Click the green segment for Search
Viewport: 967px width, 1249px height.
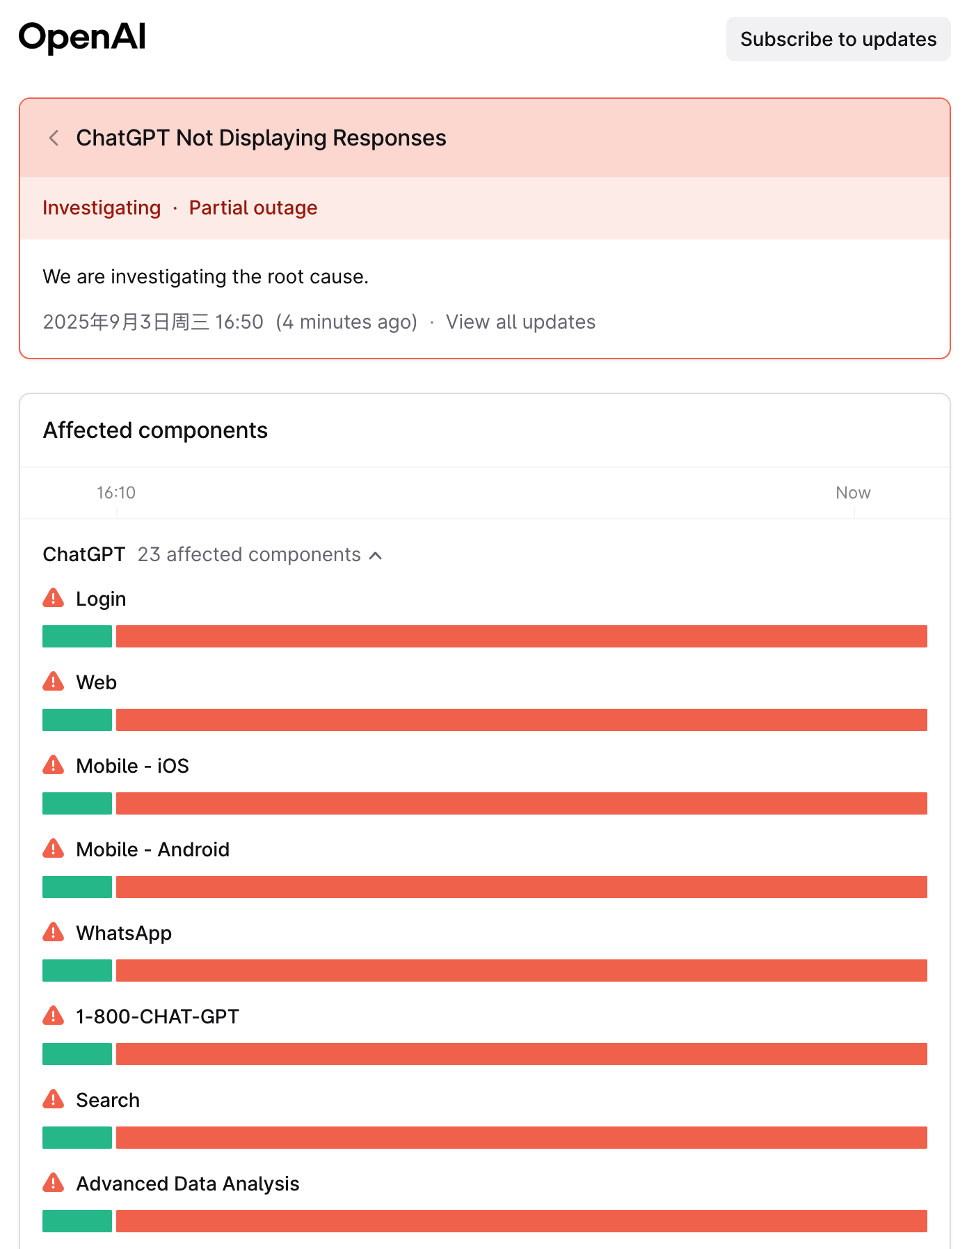point(77,1138)
